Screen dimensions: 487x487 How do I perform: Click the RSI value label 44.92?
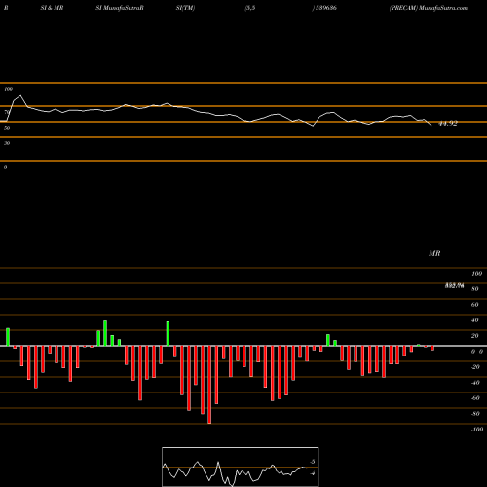(x=448, y=123)
